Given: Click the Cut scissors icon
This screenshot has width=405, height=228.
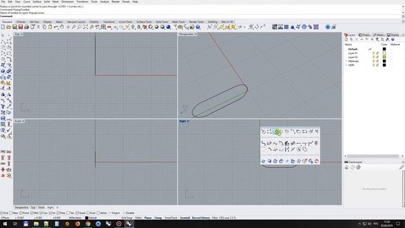Looking at the screenshot, I should coord(39,27).
